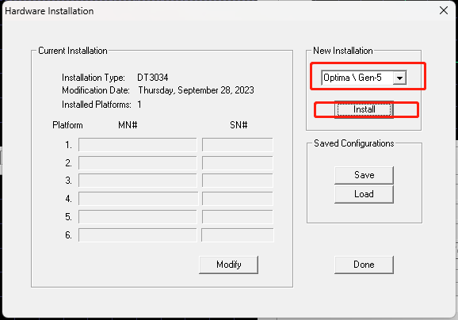
Task: Click Done to finish
Action: coord(364,265)
